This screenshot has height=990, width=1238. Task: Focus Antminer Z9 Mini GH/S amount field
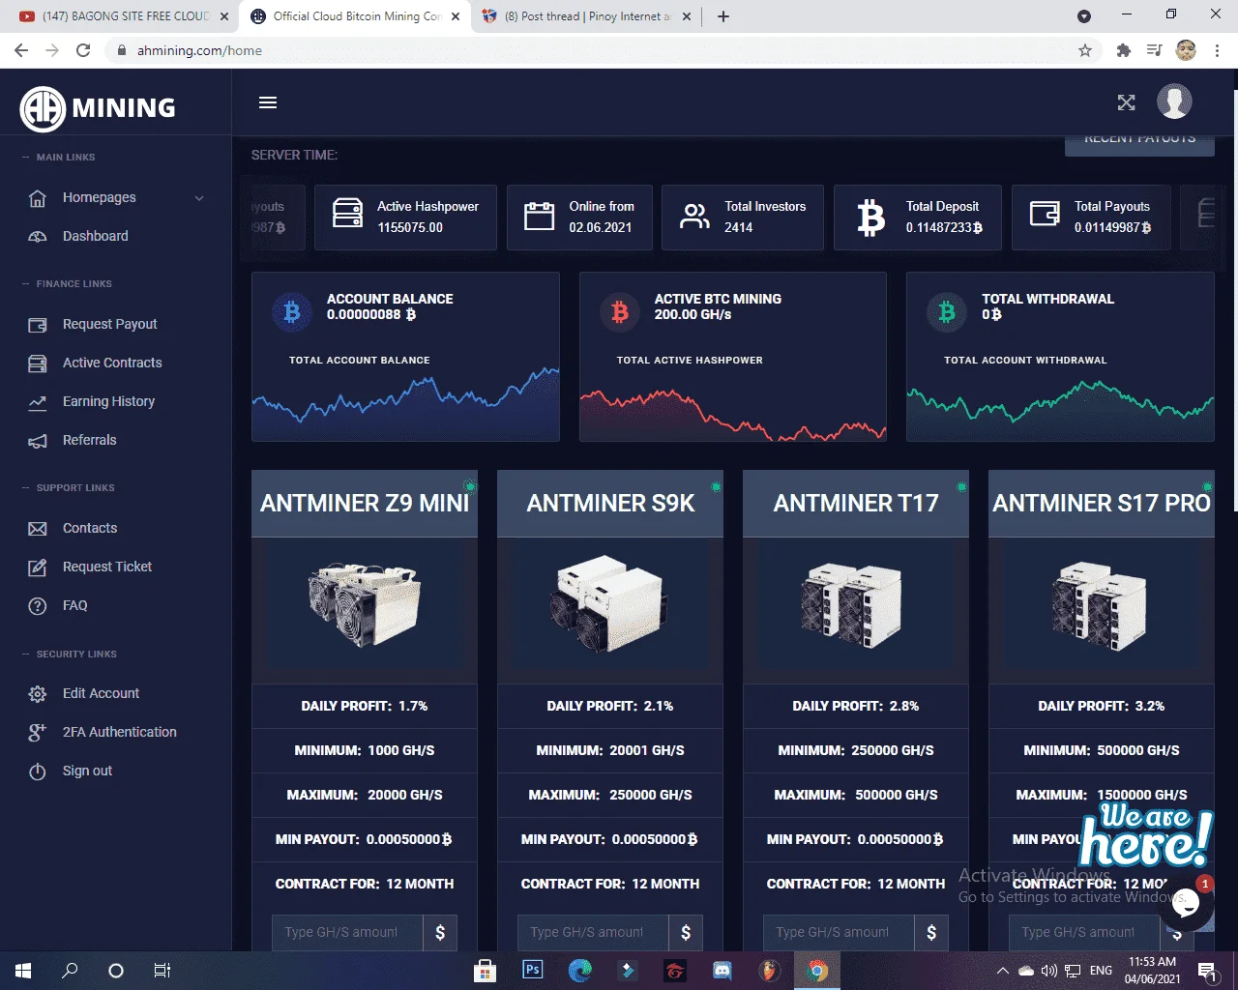pos(347,932)
